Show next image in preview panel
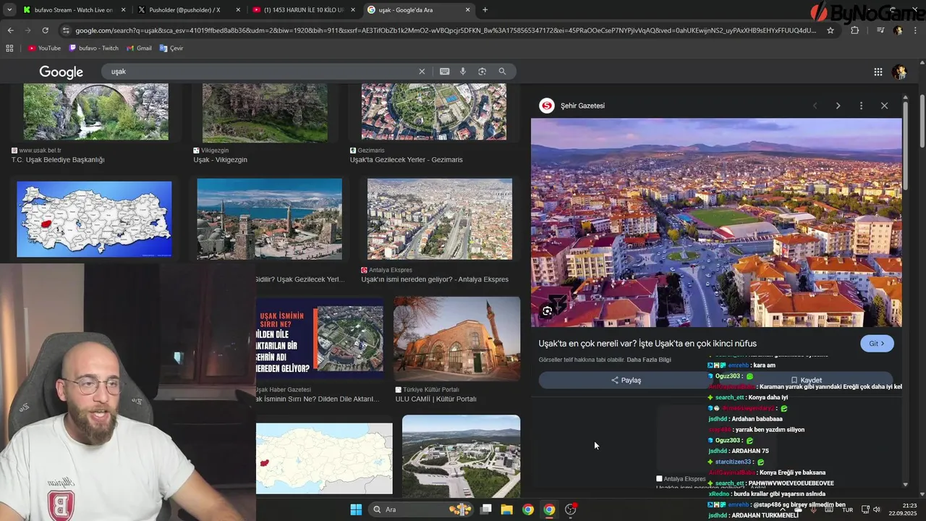This screenshot has height=521, width=926. [x=838, y=106]
